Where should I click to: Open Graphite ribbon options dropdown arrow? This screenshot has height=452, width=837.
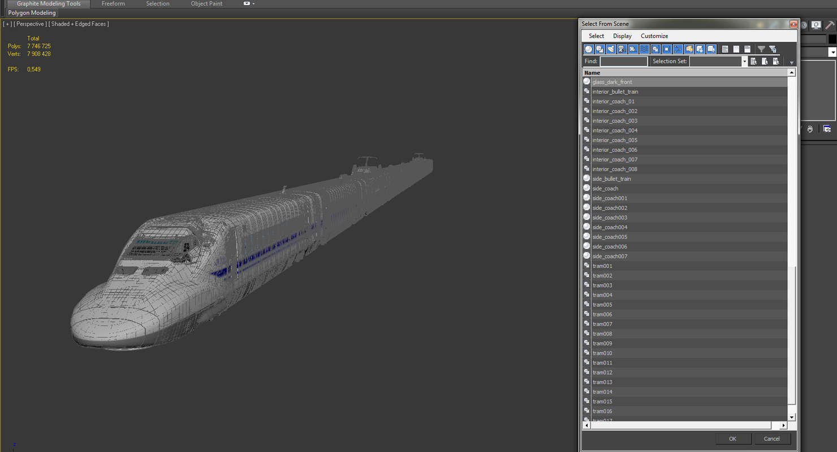coord(249,4)
